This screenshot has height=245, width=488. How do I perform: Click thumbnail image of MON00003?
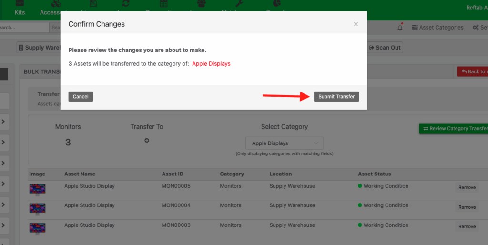[x=37, y=228]
